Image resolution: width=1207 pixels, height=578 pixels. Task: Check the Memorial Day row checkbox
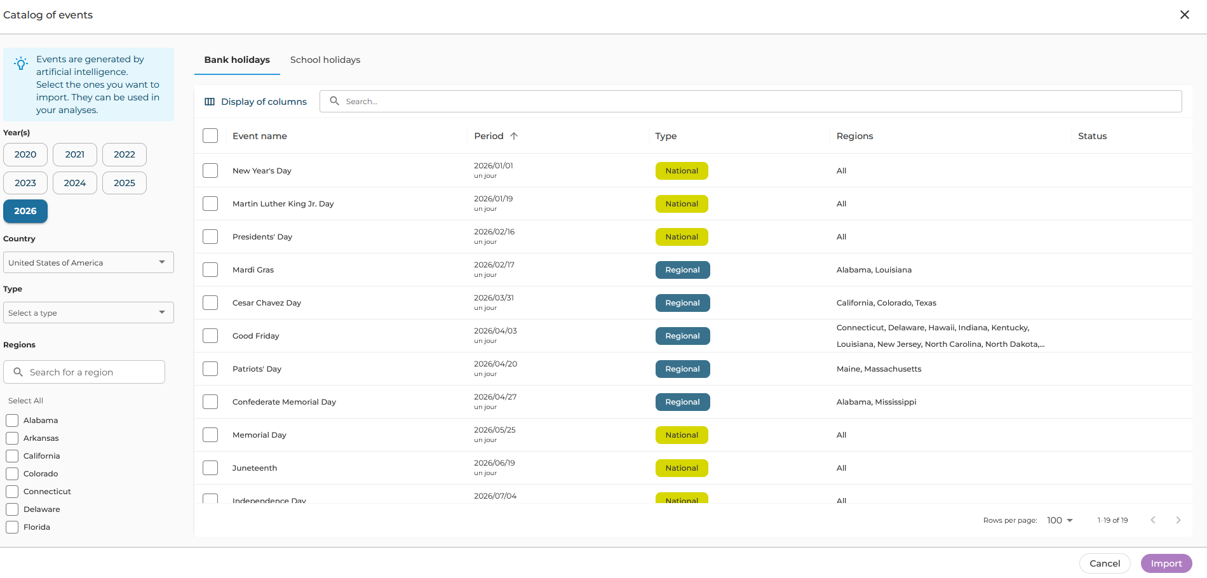pos(210,435)
